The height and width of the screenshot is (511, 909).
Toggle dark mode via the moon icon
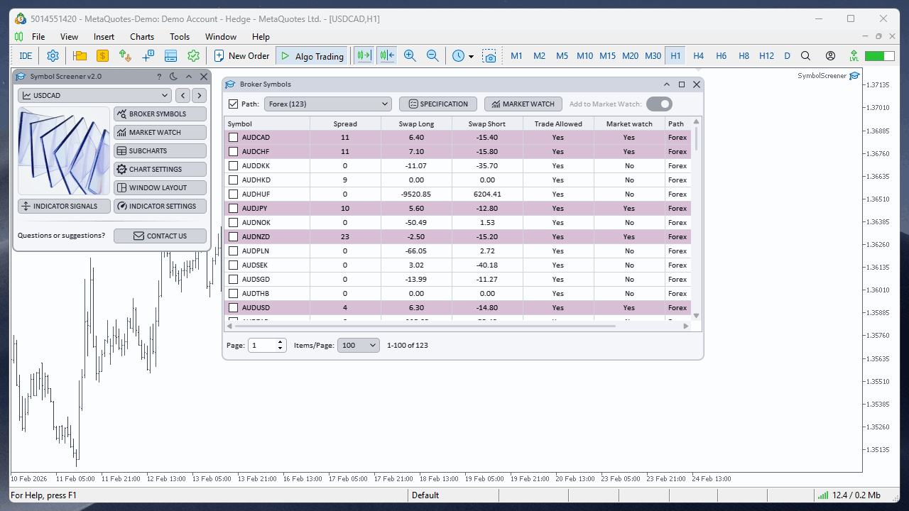[173, 76]
